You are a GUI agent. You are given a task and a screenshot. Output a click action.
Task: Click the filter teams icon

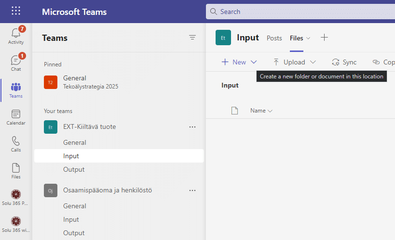click(192, 38)
